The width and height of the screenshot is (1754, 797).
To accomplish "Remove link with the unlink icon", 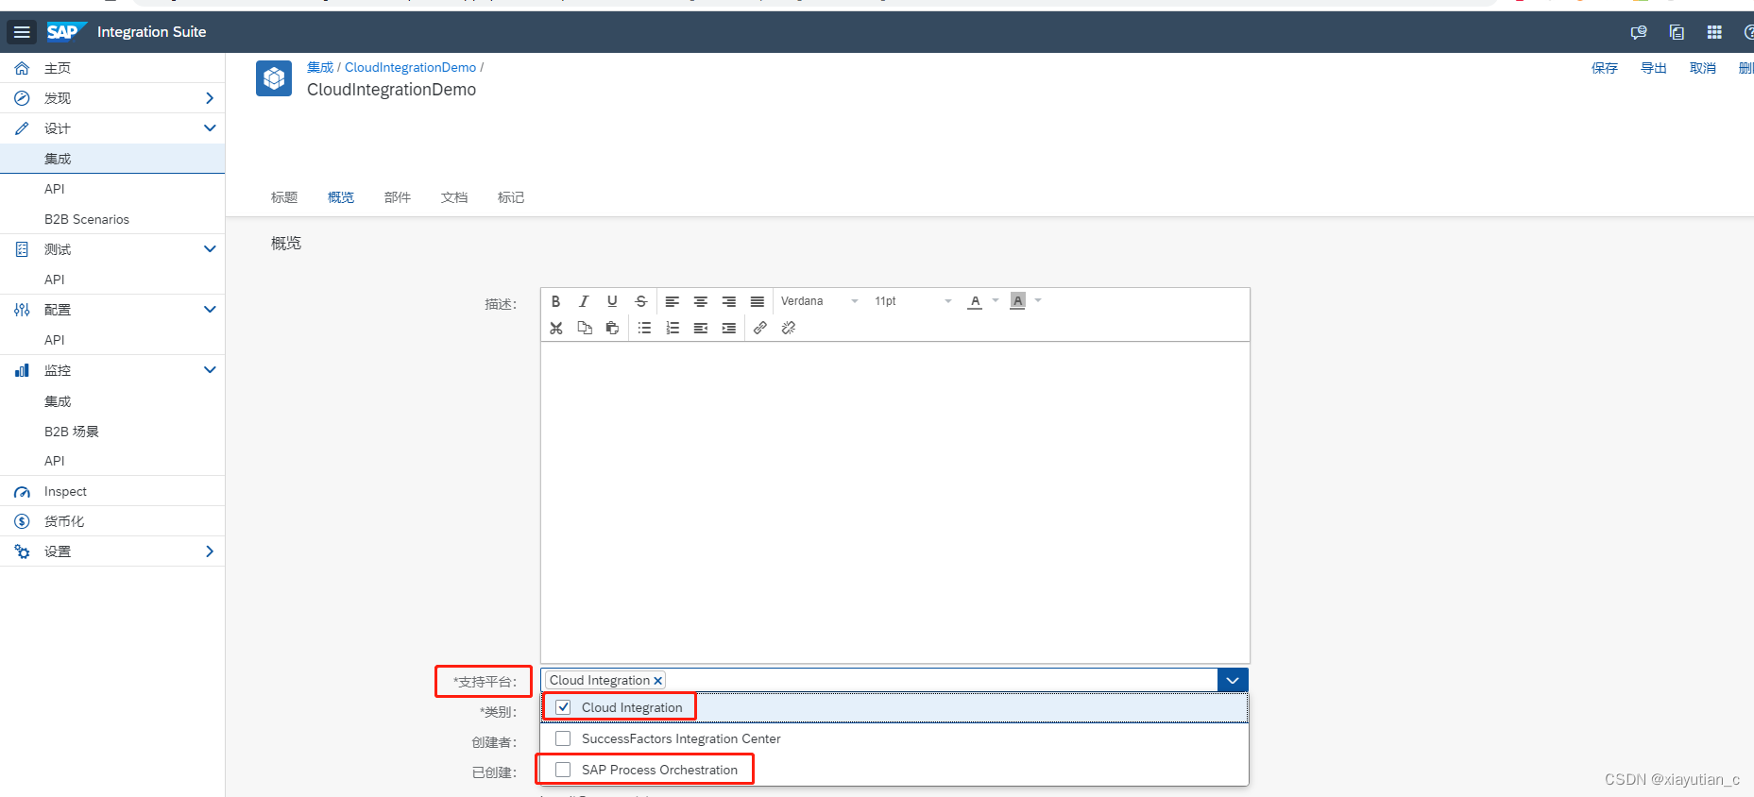I will point(789,328).
